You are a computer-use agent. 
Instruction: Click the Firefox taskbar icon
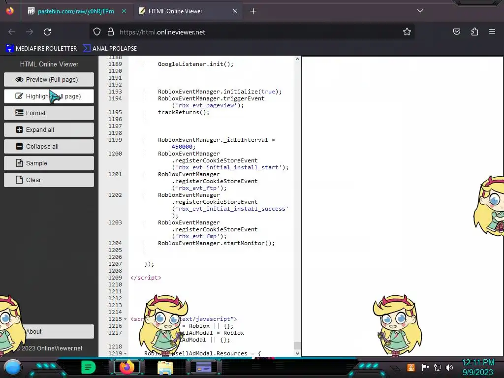(127, 367)
